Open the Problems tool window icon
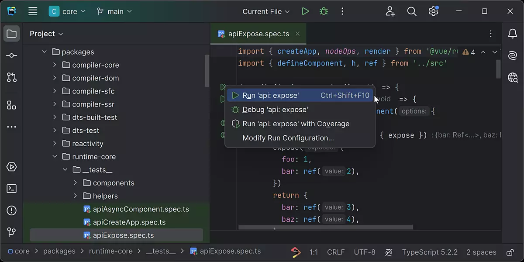Screen dimensions: 524x262 tap(12, 210)
